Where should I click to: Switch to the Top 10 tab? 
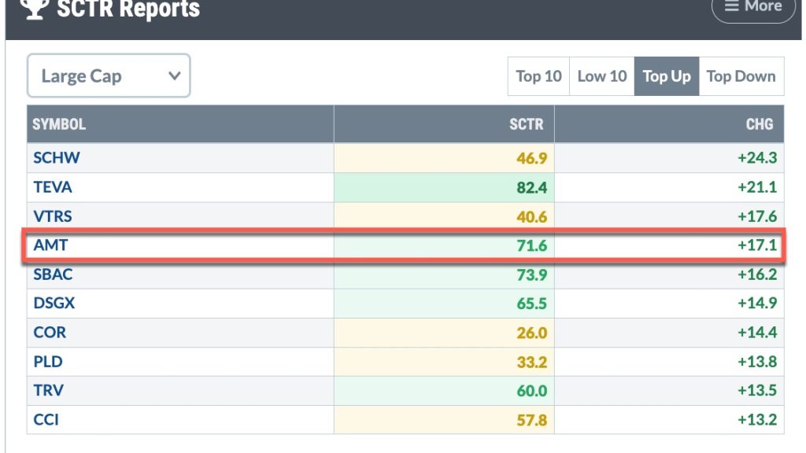pos(538,76)
